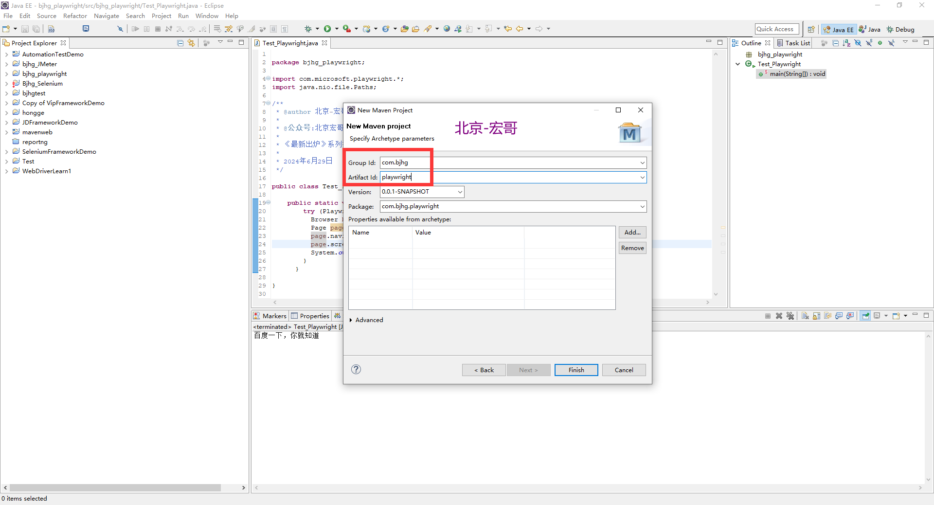Click Hide Non-Public Members green dot icon
Viewport: 934px width, 505px height.
click(x=880, y=43)
